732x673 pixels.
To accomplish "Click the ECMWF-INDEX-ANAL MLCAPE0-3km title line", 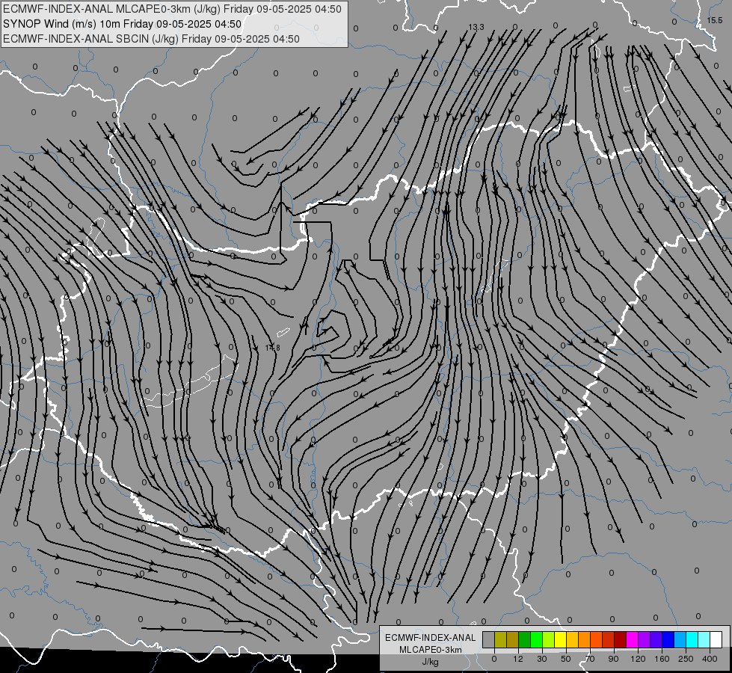I will pos(172,9).
